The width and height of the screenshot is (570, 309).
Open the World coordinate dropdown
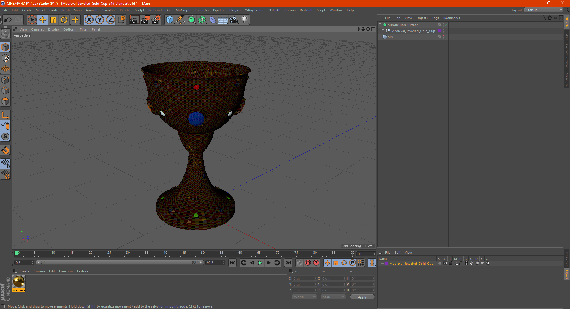pyautogui.click(x=304, y=297)
